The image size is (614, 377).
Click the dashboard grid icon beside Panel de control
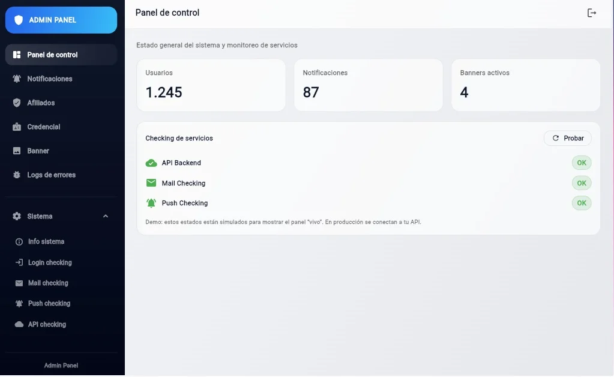click(17, 55)
